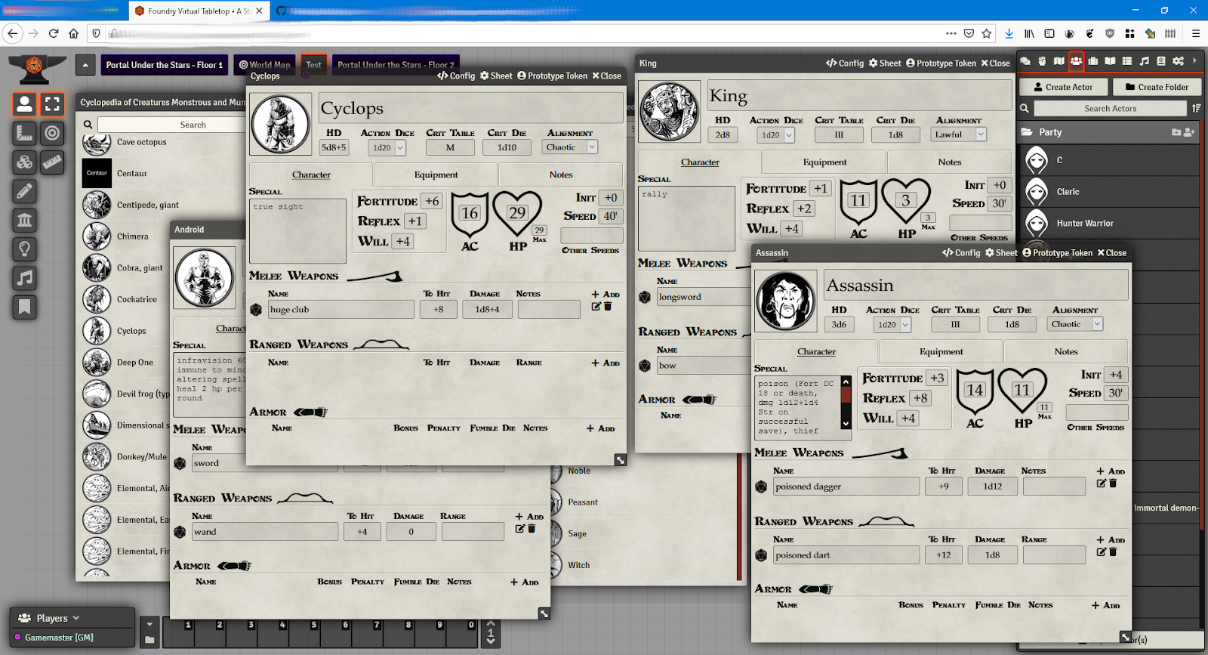Open Assassin Action Dice dropdown
1208x655 pixels.
coord(893,324)
